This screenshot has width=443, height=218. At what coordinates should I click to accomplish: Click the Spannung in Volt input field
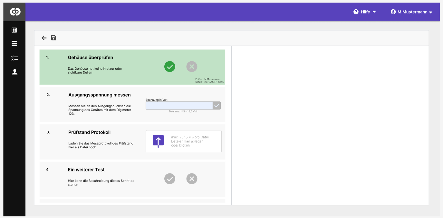pos(179,105)
